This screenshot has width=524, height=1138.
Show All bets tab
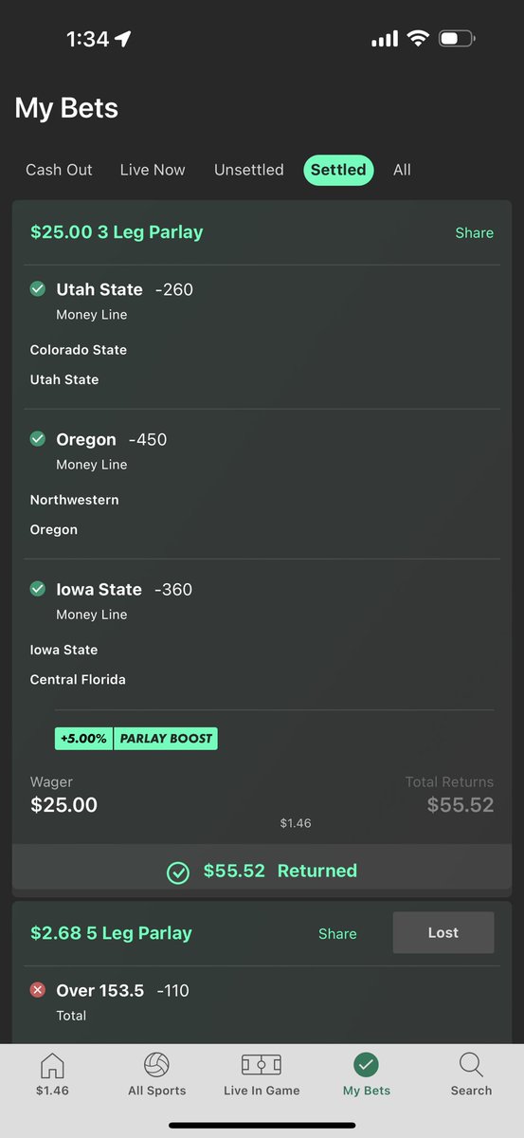(x=402, y=170)
